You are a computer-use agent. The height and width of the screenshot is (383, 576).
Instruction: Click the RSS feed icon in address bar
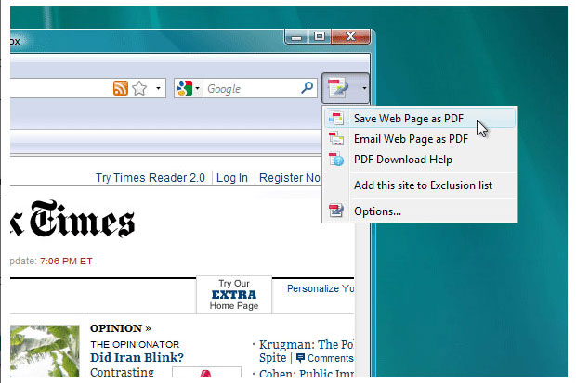(121, 88)
